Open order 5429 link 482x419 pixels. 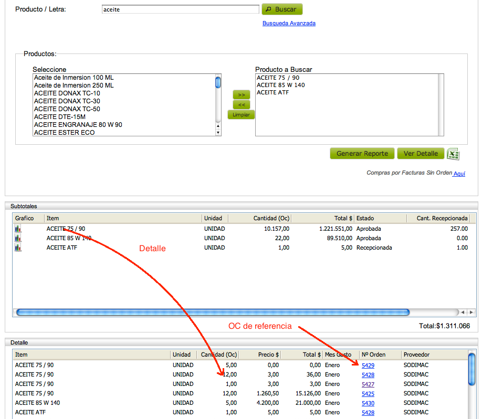coord(368,366)
